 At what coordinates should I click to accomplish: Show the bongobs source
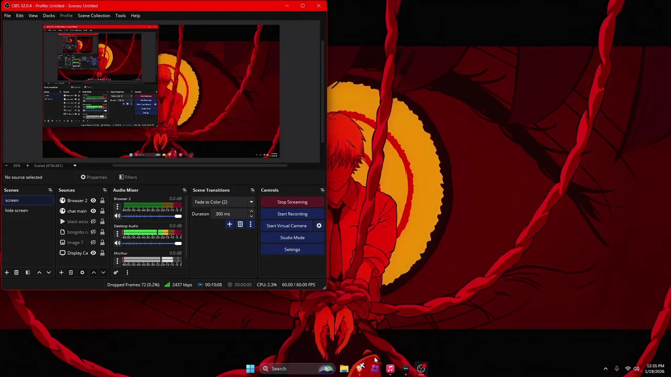(93, 232)
